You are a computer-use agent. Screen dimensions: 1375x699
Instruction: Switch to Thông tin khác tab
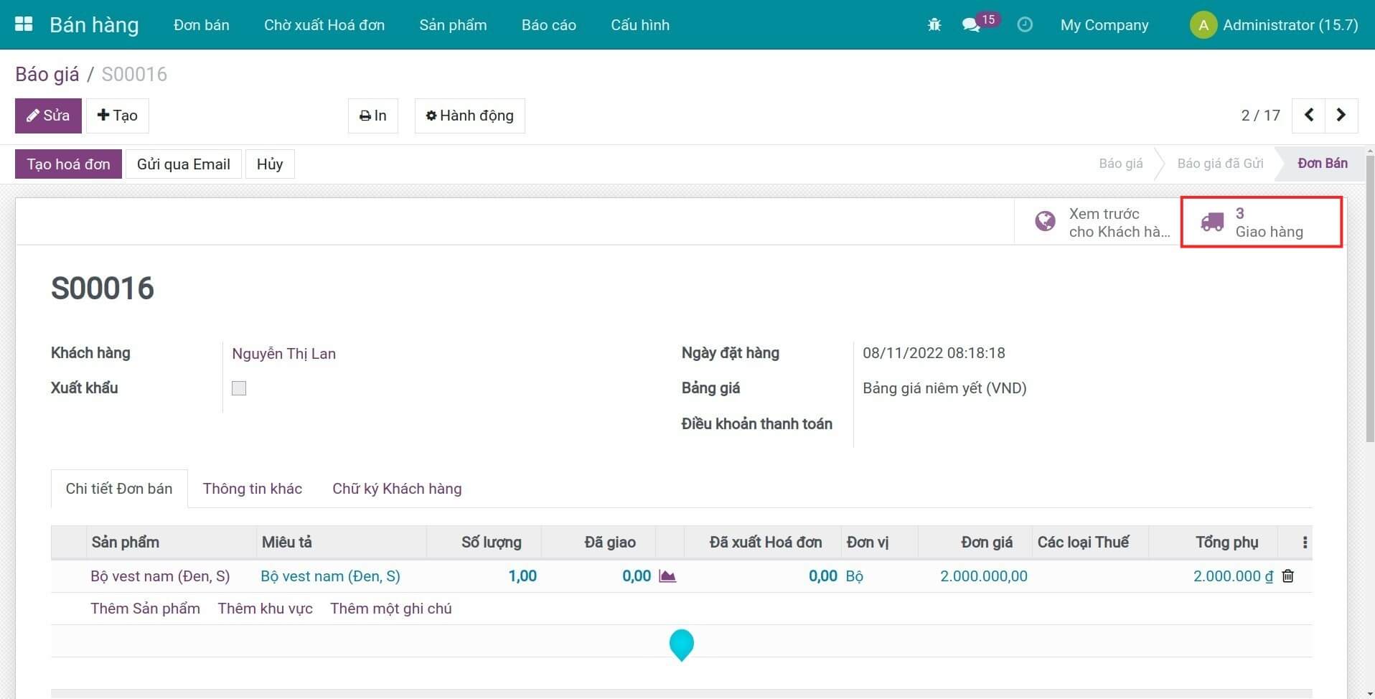(252, 489)
